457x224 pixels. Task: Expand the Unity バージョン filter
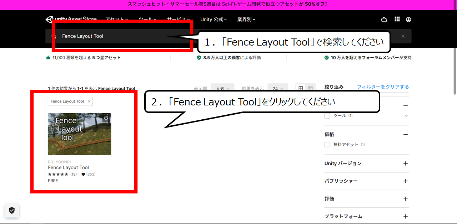(405, 163)
